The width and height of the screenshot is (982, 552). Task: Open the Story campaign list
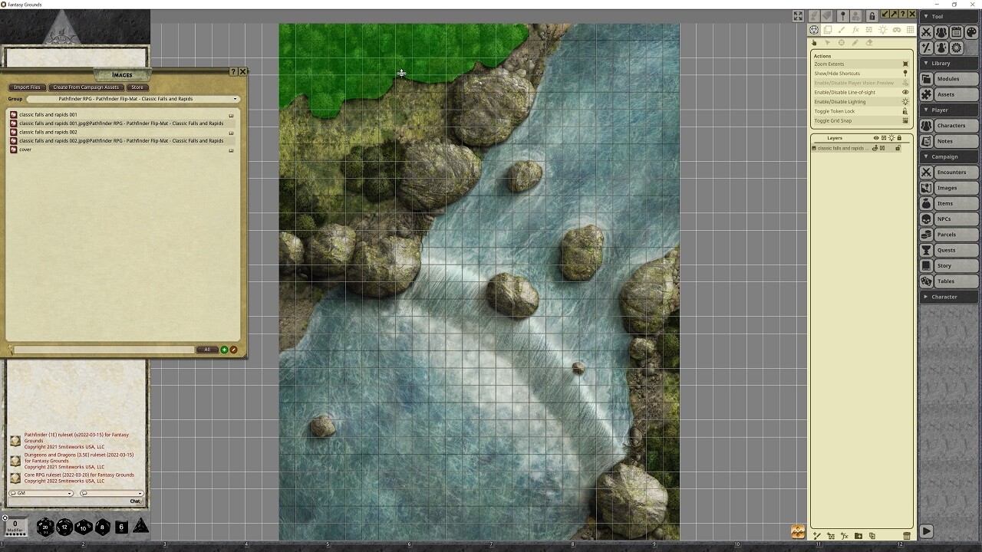point(949,266)
